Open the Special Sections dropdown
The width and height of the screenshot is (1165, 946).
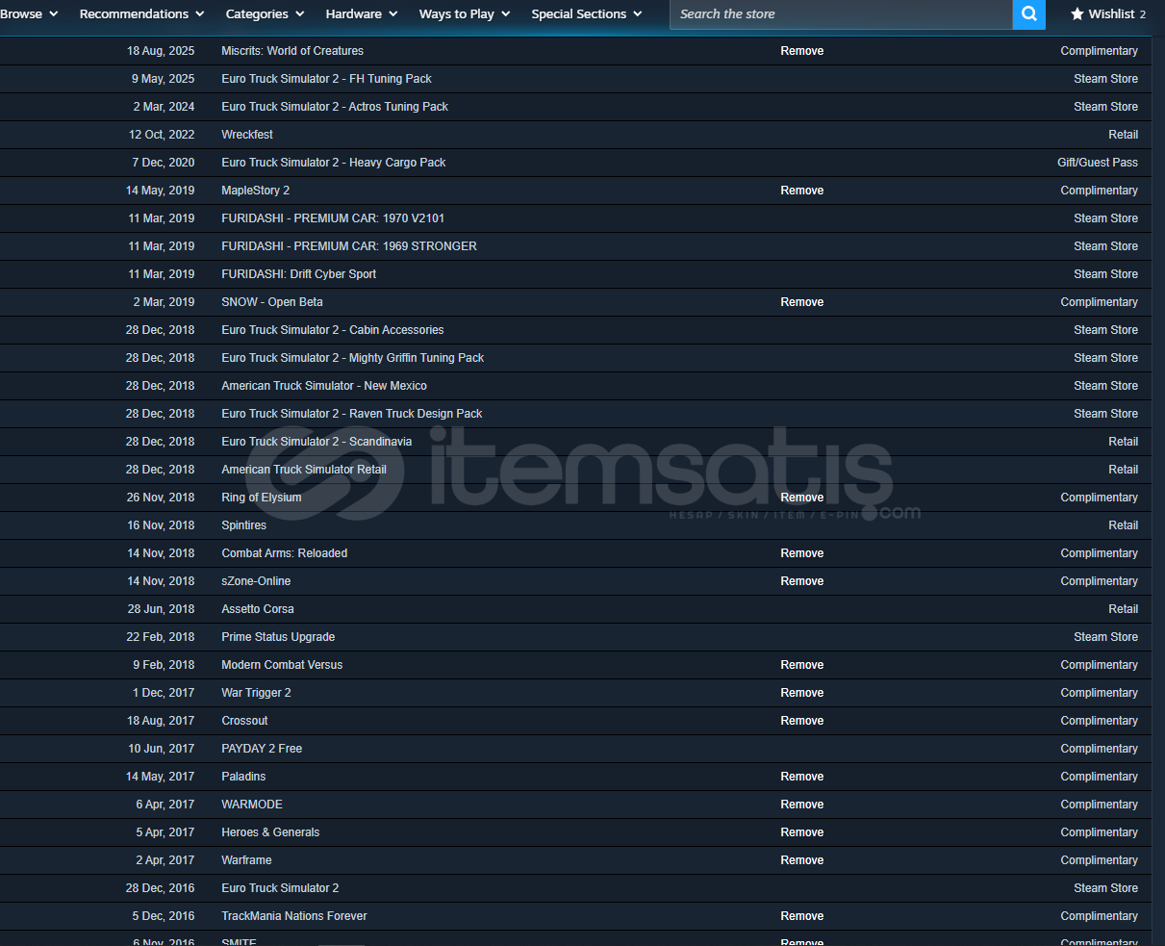click(586, 13)
